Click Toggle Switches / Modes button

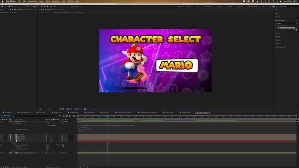[x=53, y=167]
